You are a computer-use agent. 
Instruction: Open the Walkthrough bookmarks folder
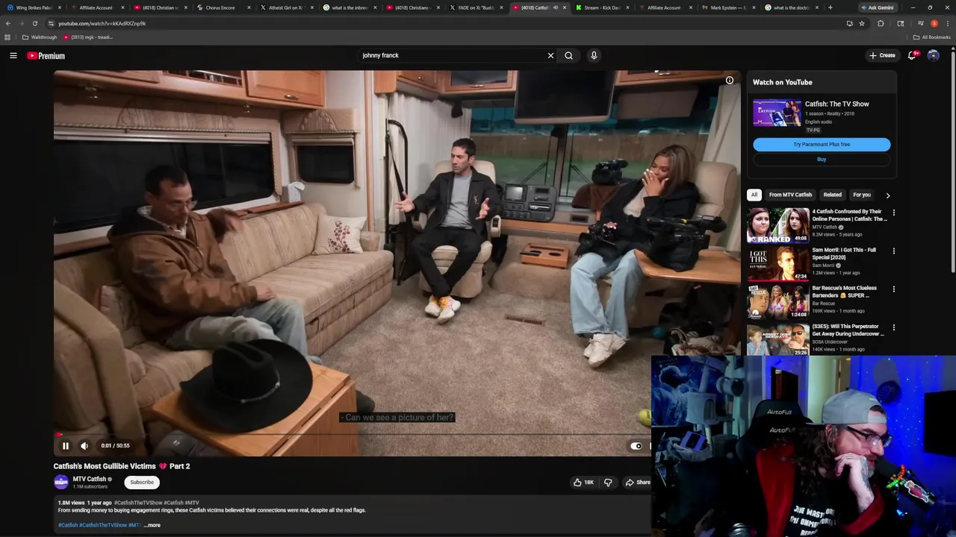(40, 37)
